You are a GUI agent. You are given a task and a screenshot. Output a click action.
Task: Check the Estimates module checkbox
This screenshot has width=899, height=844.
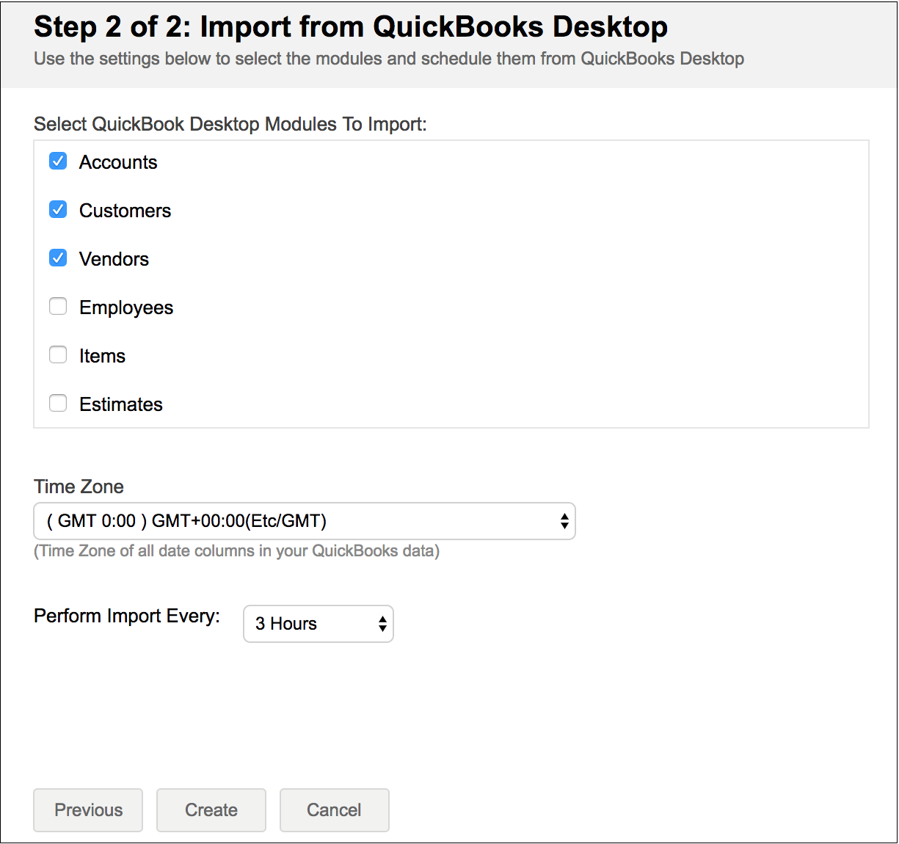58,404
